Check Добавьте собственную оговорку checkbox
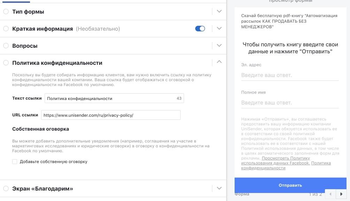Screen dimensions: 350x201 [x=15, y=162]
